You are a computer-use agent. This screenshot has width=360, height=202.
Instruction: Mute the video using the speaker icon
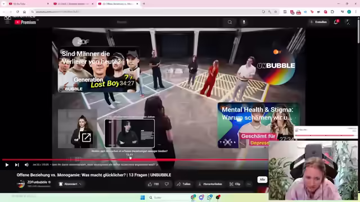(x=26, y=164)
